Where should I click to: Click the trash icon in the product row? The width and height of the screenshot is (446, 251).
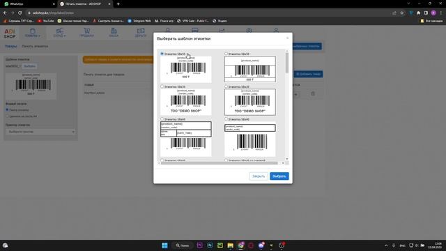[x=313, y=93]
